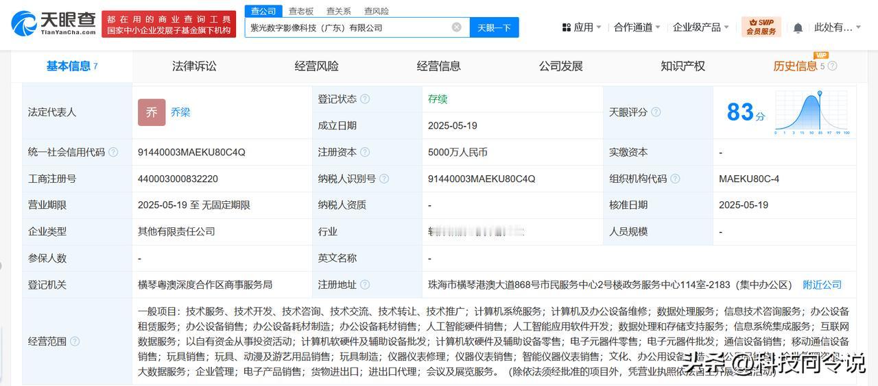Switch to the 基本信息 tab
The height and width of the screenshot is (386, 878).
point(72,66)
